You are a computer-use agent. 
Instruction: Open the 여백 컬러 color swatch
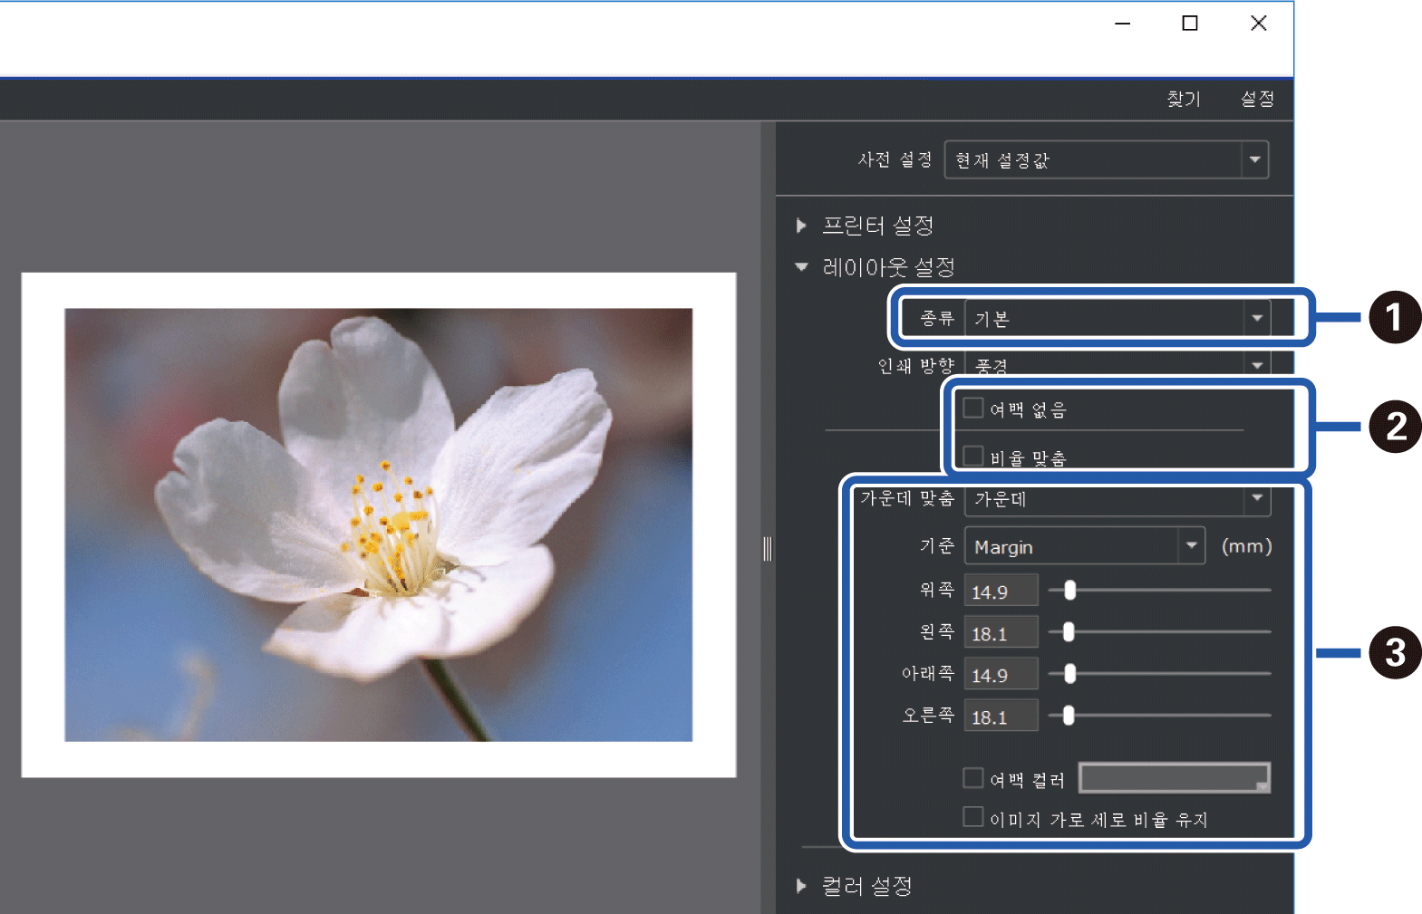(1174, 778)
